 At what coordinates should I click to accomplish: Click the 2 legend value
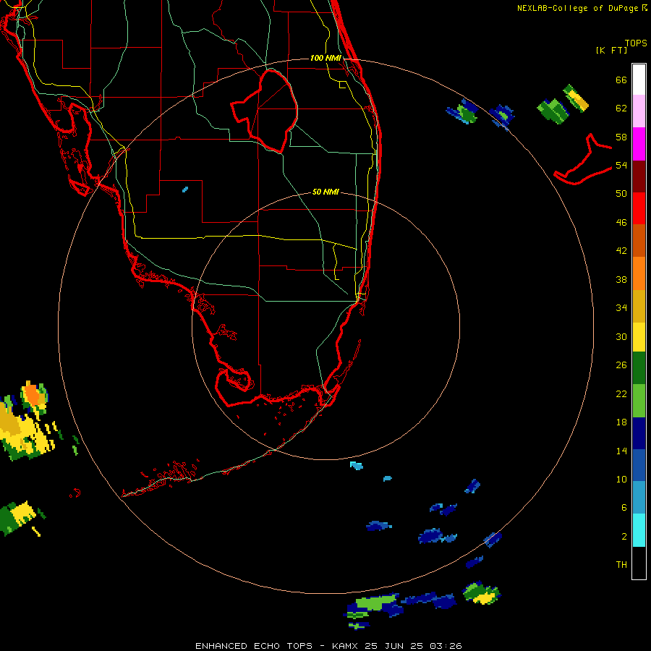point(624,537)
